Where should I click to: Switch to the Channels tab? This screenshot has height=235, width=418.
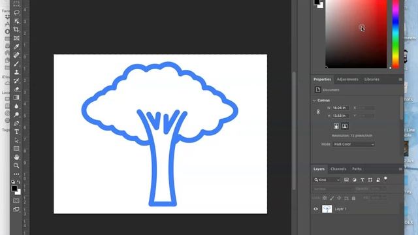(x=338, y=169)
